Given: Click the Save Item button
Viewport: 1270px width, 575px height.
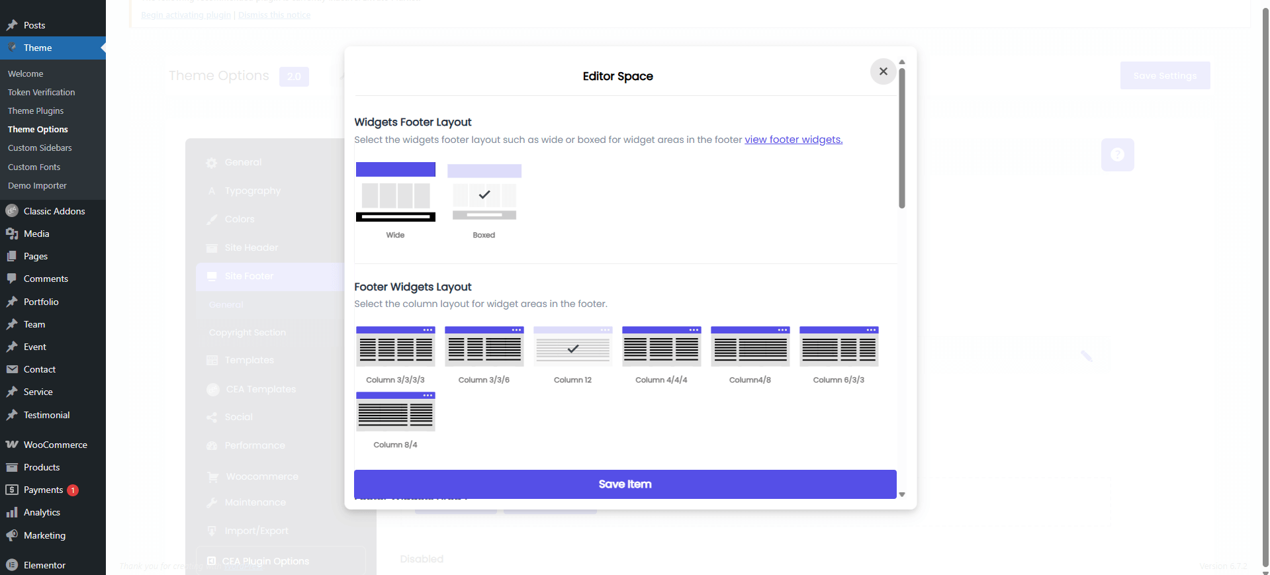Looking at the screenshot, I should coord(625,484).
